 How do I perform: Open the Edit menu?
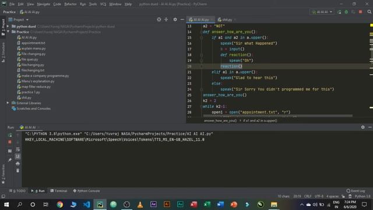[x=20, y=4]
